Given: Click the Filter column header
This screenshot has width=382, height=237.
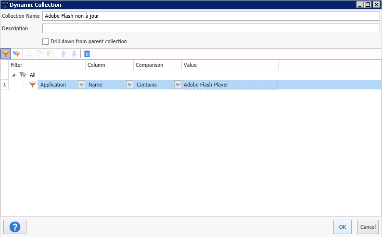Looking at the screenshot, I should coord(47,65).
